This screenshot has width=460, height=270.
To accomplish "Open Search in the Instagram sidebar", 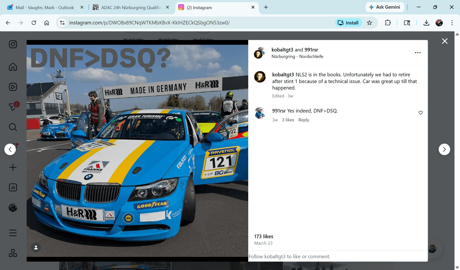I will tap(13, 127).
